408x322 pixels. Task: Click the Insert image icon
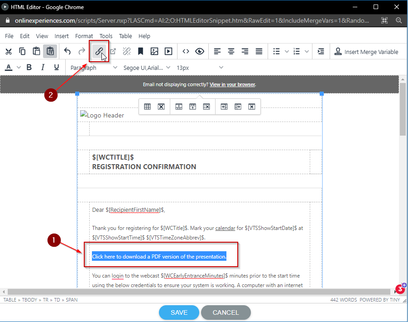(x=154, y=51)
